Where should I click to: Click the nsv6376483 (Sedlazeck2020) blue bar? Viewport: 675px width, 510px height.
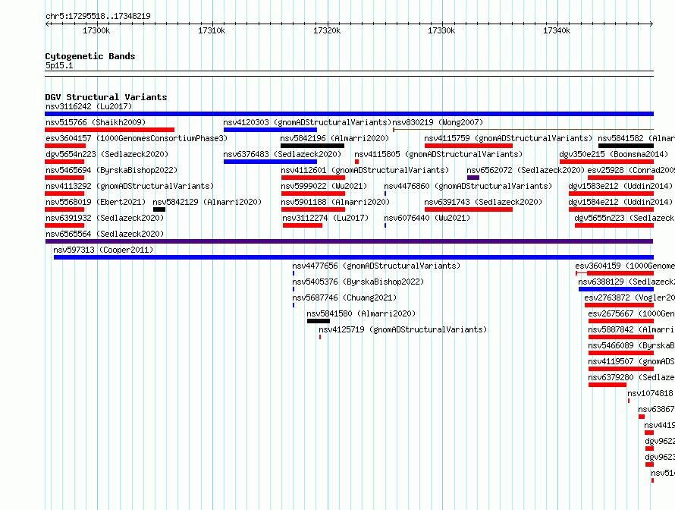[270, 162]
